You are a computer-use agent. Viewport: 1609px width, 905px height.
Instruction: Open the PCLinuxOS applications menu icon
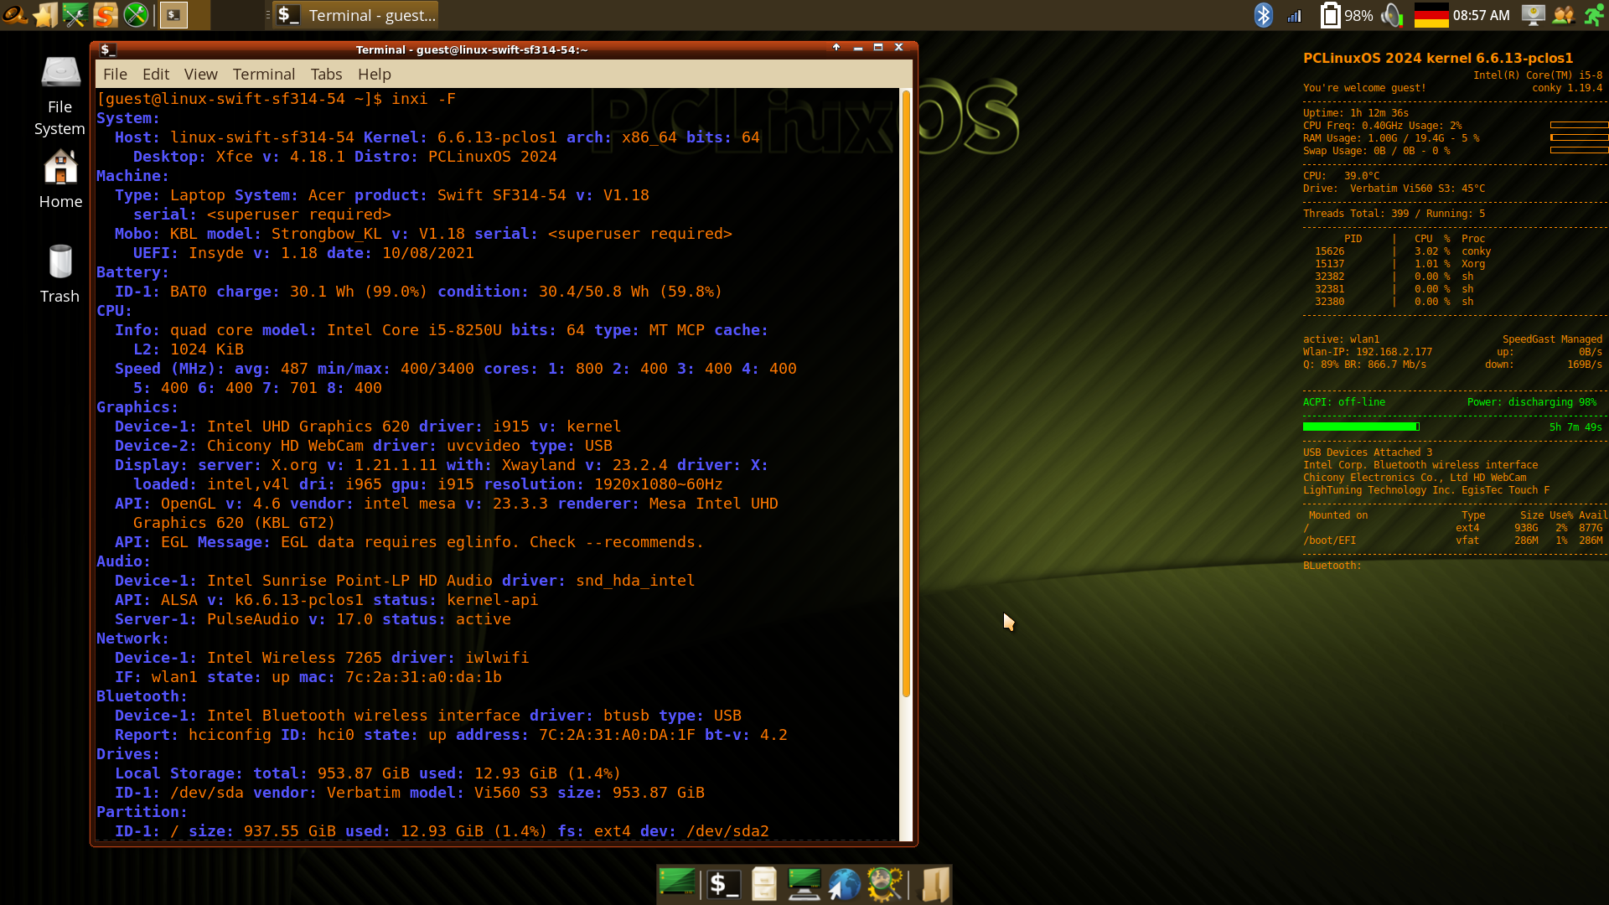[x=14, y=14]
